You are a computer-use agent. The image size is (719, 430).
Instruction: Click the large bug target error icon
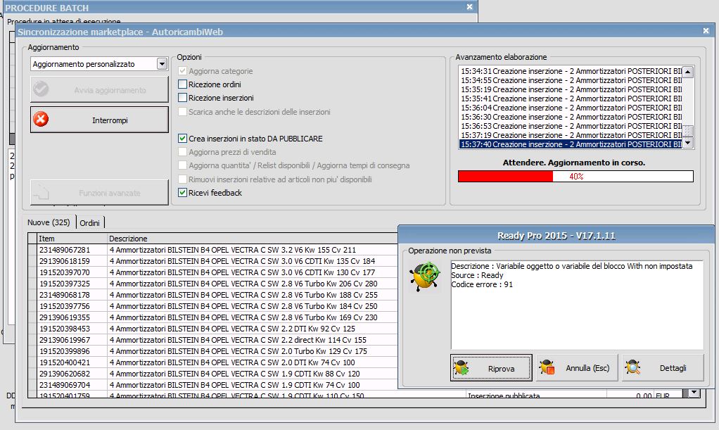425,276
